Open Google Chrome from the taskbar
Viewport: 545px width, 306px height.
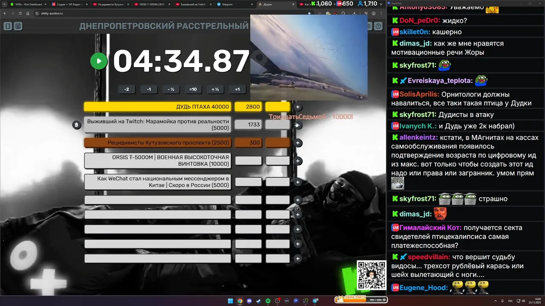[x=240, y=301]
